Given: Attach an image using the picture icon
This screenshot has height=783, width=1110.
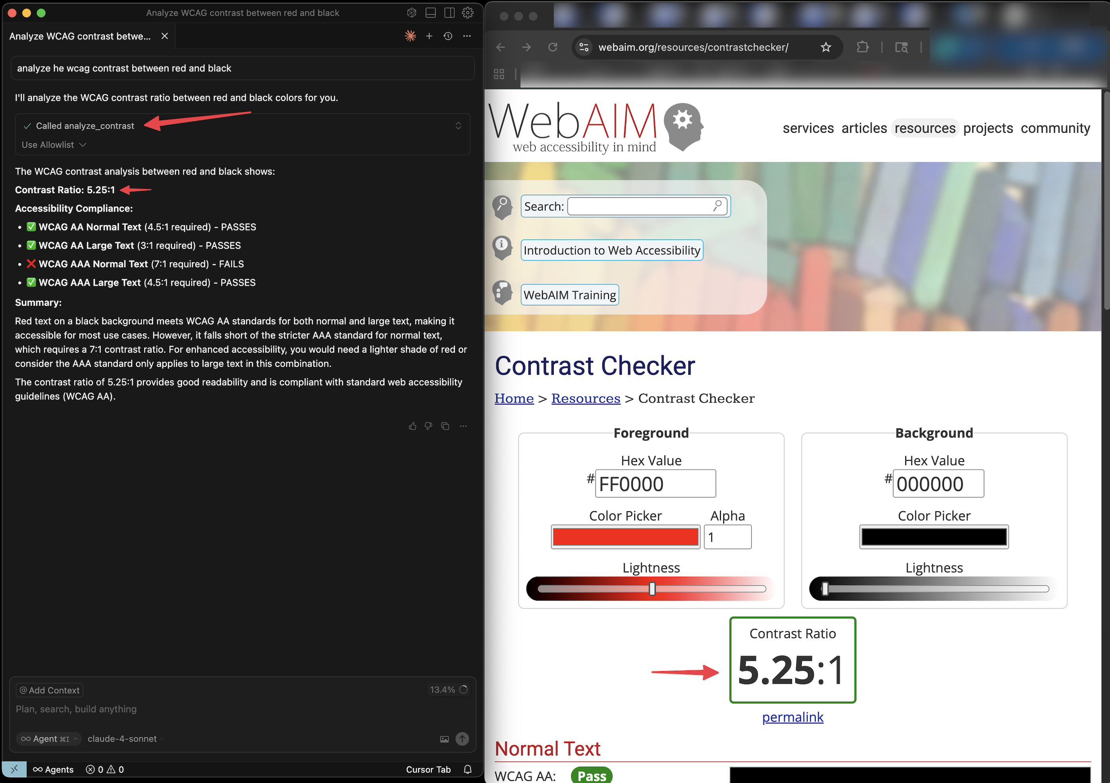Looking at the screenshot, I should pos(444,739).
